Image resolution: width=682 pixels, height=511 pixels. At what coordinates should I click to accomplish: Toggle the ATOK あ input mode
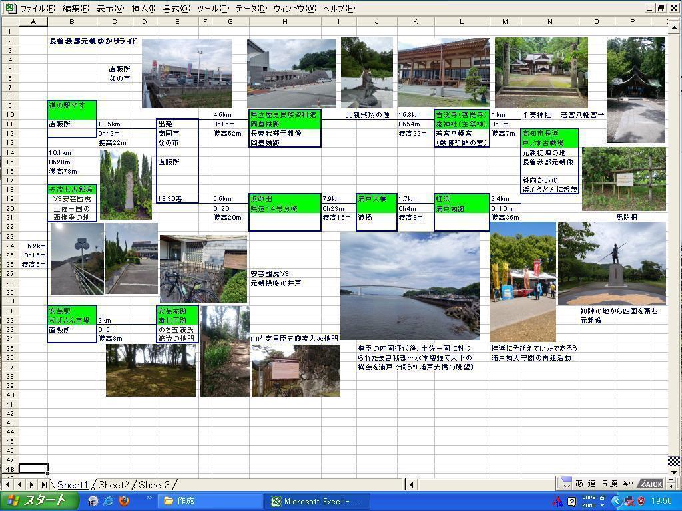click(x=579, y=484)
